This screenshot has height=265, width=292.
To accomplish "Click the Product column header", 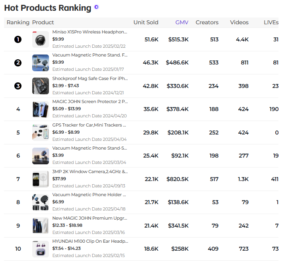I will (x=43, y=22).
